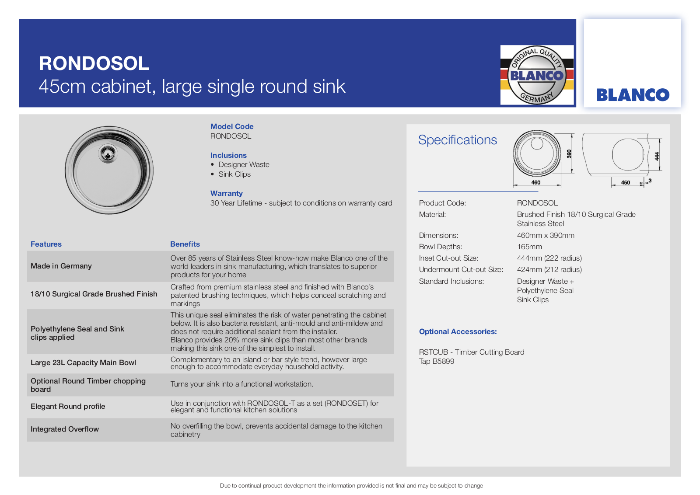Click 'Elegant Round profile' feature
Screen dimensions: 700x495
click(x=68, y=406)
